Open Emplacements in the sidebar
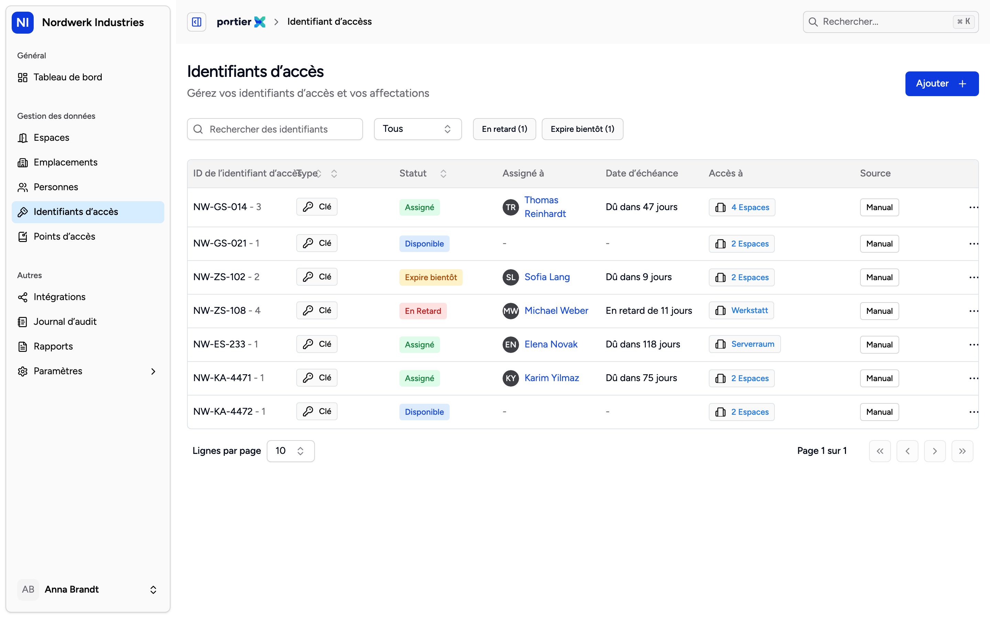Image resolution: width=990 pixels, height=618 pixels. 88,162
